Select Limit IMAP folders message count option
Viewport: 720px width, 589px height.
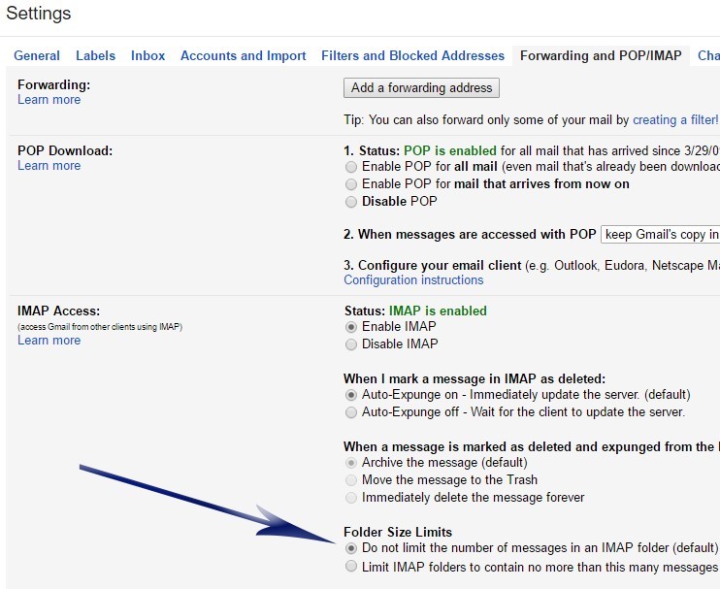[x=351, y=567]
